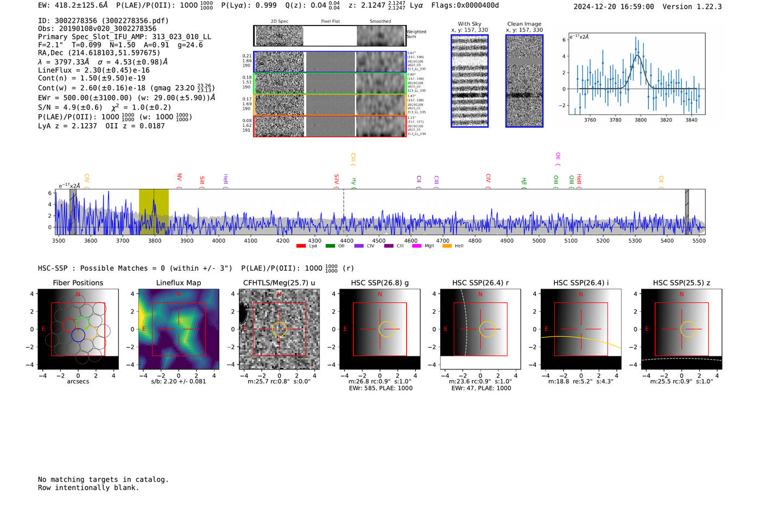Image resolution: width=760 pixels, height=517 pixels.
Task: Click the Q(z): 0.04 header value
Action: (x=312, y=5)
